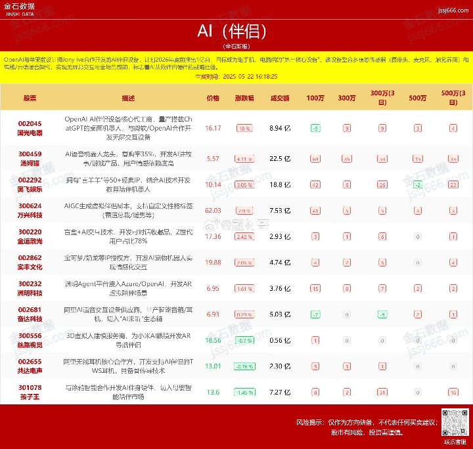Screen dimensions: 473x449
Task: Click the price 18.56 for 丝路视觉
Action: (x=213, y=340)
